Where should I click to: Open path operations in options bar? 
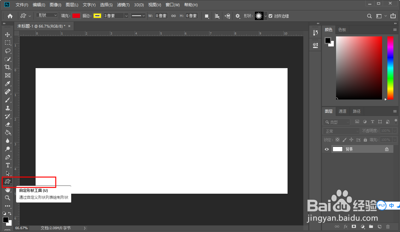click(x=207, y=16)
